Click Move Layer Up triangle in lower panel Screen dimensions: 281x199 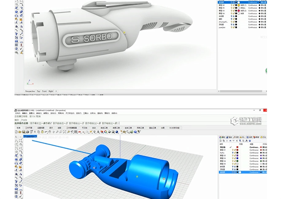tap(230, 141)
